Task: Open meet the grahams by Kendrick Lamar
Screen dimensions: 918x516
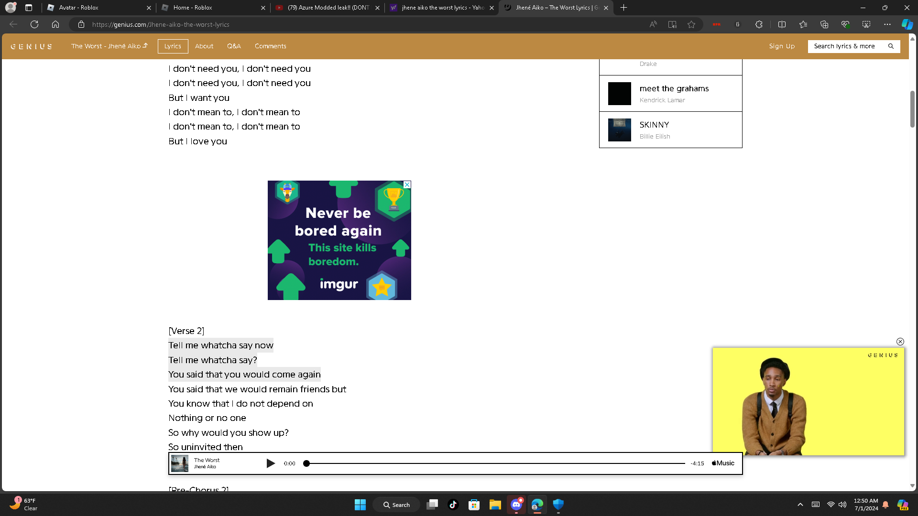Action: click(671, 94)
